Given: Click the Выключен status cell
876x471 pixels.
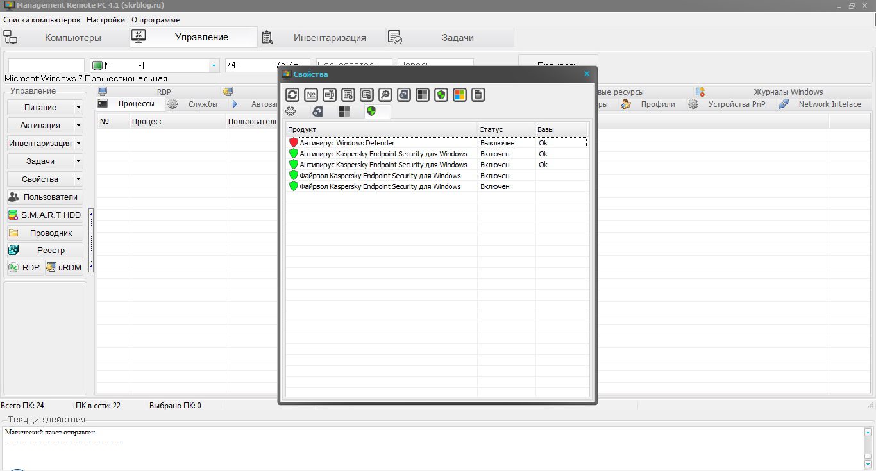Looking at the screenshot, I should coord(498,143).
